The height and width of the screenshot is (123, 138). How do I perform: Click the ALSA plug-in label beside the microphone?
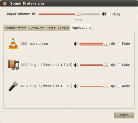pos(46,86)
